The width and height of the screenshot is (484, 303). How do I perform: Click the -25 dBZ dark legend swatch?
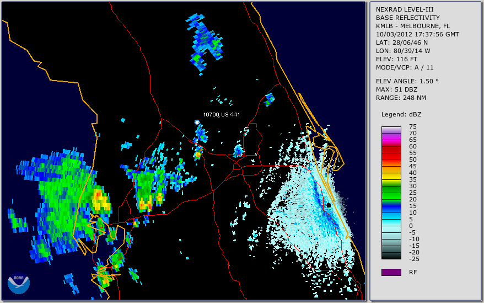coord(391,256)
